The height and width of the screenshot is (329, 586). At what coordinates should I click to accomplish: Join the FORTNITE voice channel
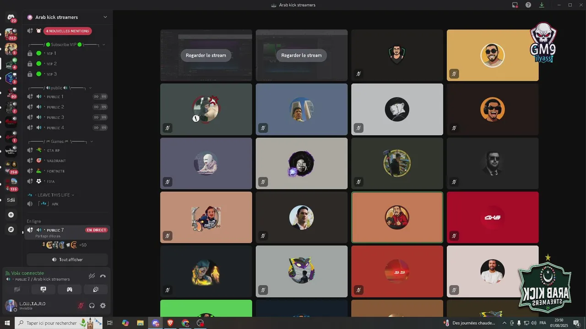(x=67, y=171)
